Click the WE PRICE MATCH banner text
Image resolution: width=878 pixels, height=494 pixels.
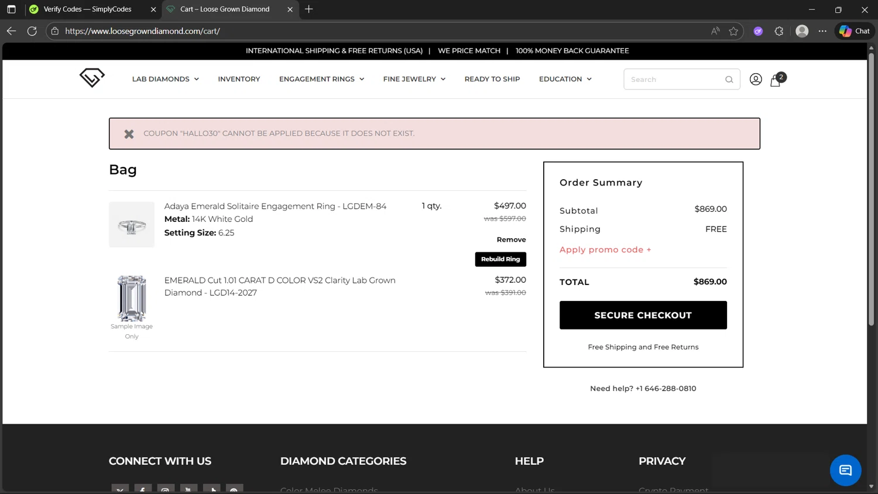tap(469, 51)
